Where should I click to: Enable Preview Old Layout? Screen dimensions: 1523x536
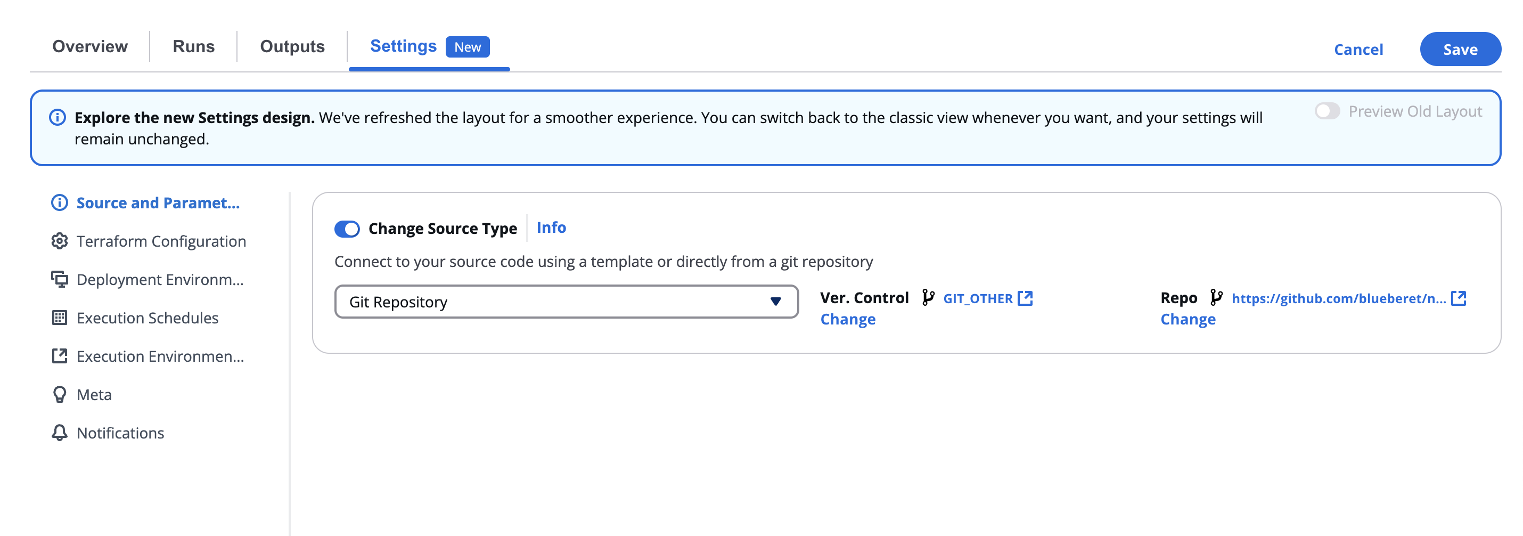(x=1328, y=111)
